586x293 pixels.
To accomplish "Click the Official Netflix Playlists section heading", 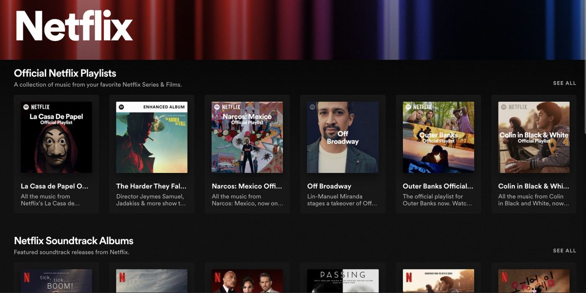I will coord(65,73).
